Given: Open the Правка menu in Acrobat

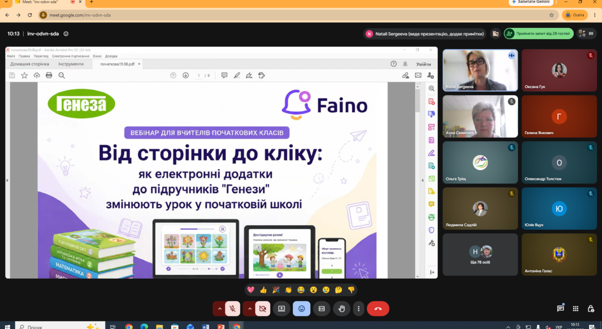Looking at the screenshot, I should click(24, 56).
